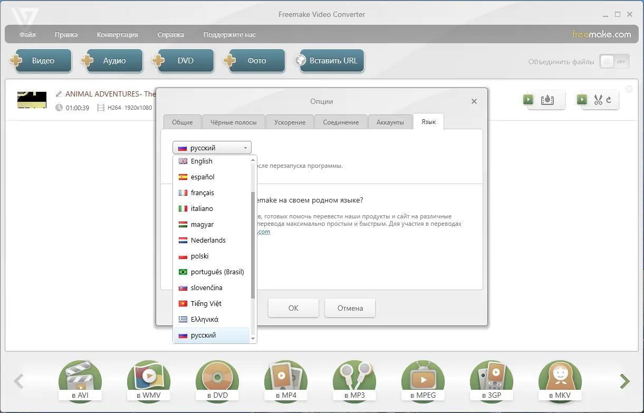The height and width of the screenshot is (413, 644).
Task: Pick français from the list
Action: pyautogui.click(x=212, y=193)
